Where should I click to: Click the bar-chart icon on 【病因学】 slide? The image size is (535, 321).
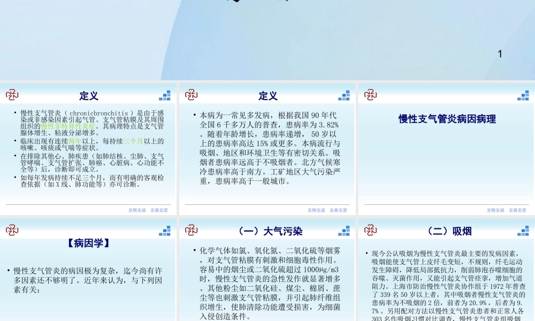[165, 232]
